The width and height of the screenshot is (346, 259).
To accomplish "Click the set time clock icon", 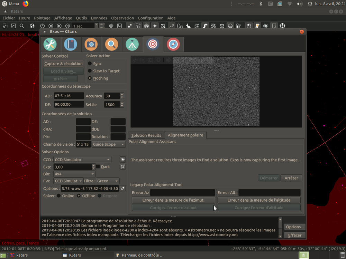I will click(x=42, y=26).
